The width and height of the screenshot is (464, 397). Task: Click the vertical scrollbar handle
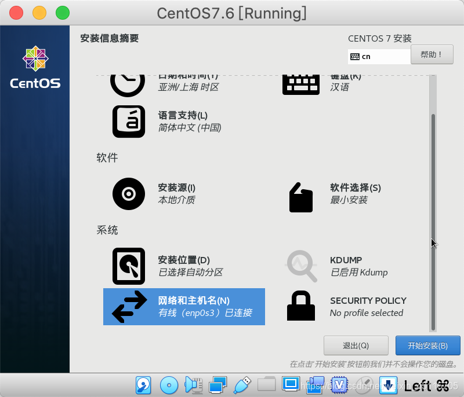pyautogui.click(x=433, y=222)
